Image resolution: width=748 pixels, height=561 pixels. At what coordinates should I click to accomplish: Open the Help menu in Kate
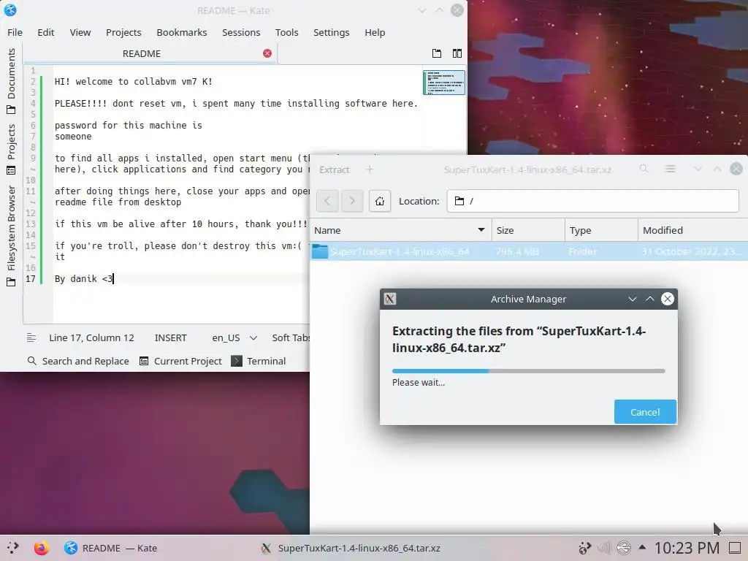coord(375,32)
